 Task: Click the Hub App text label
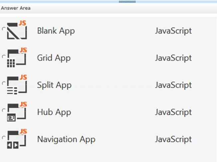point(54,112)
